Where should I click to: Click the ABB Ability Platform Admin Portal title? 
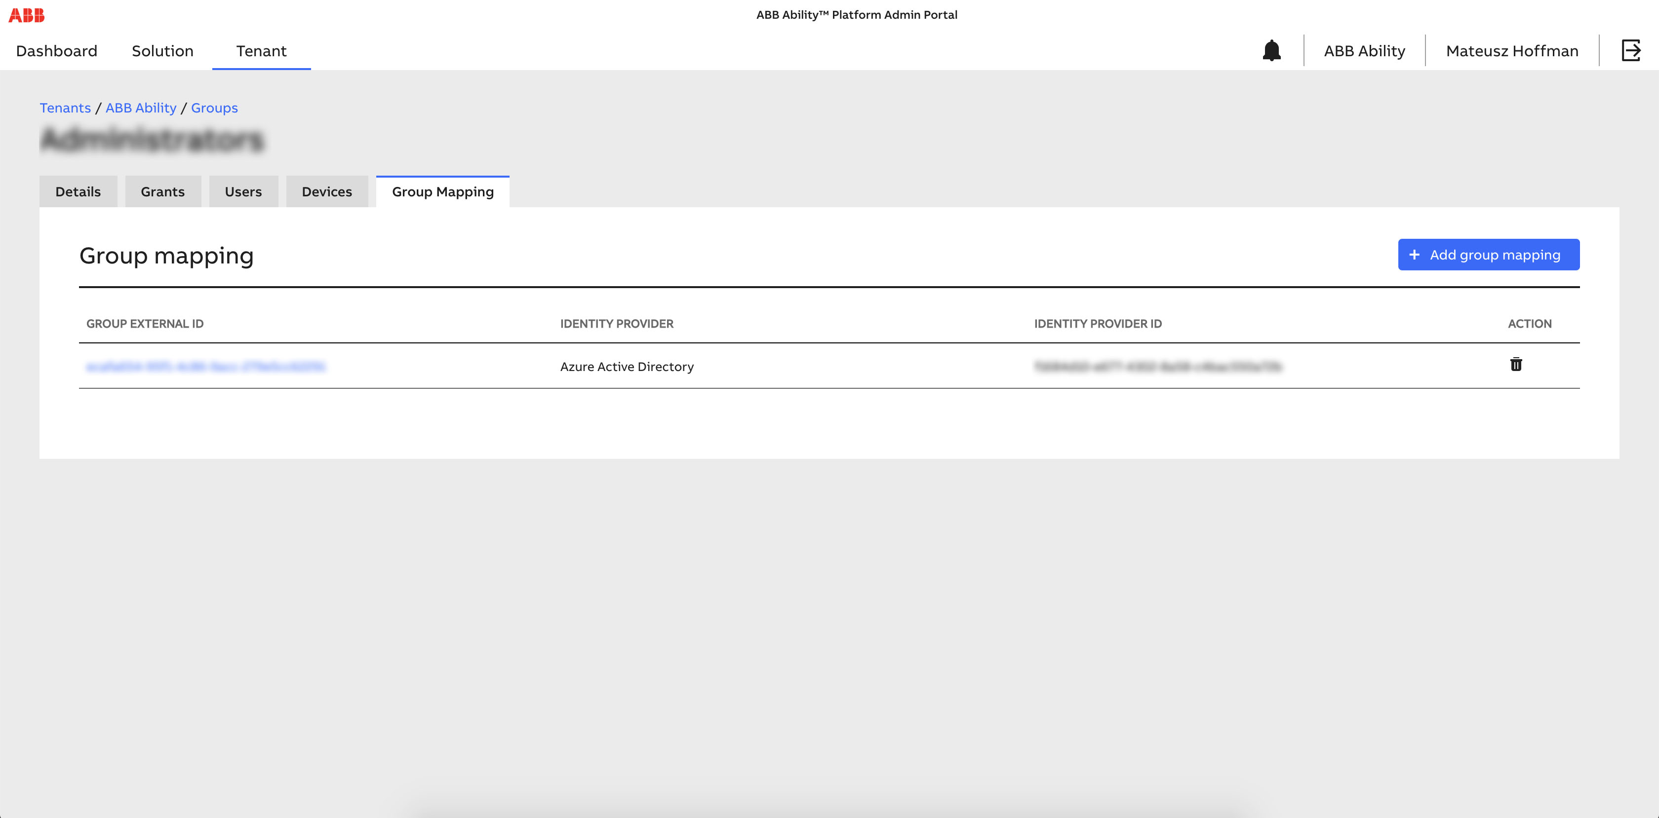(x=857, y=15)
